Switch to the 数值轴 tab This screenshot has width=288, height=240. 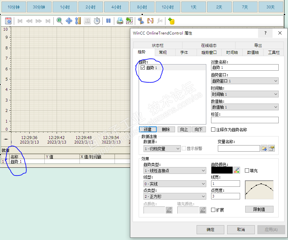point(253,53)
